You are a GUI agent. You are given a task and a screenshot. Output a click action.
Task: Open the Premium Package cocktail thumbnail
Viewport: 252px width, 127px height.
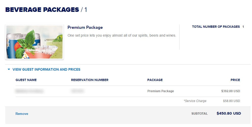pos(34,42)
